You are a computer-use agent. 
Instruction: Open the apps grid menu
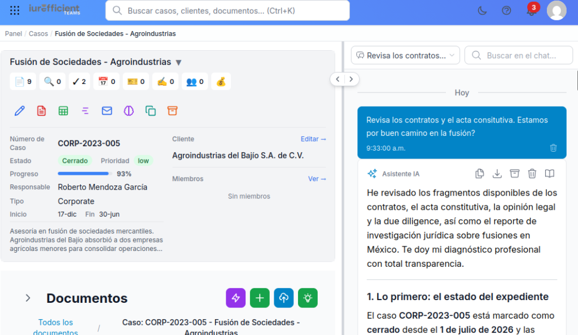click(x=15, y=10)
